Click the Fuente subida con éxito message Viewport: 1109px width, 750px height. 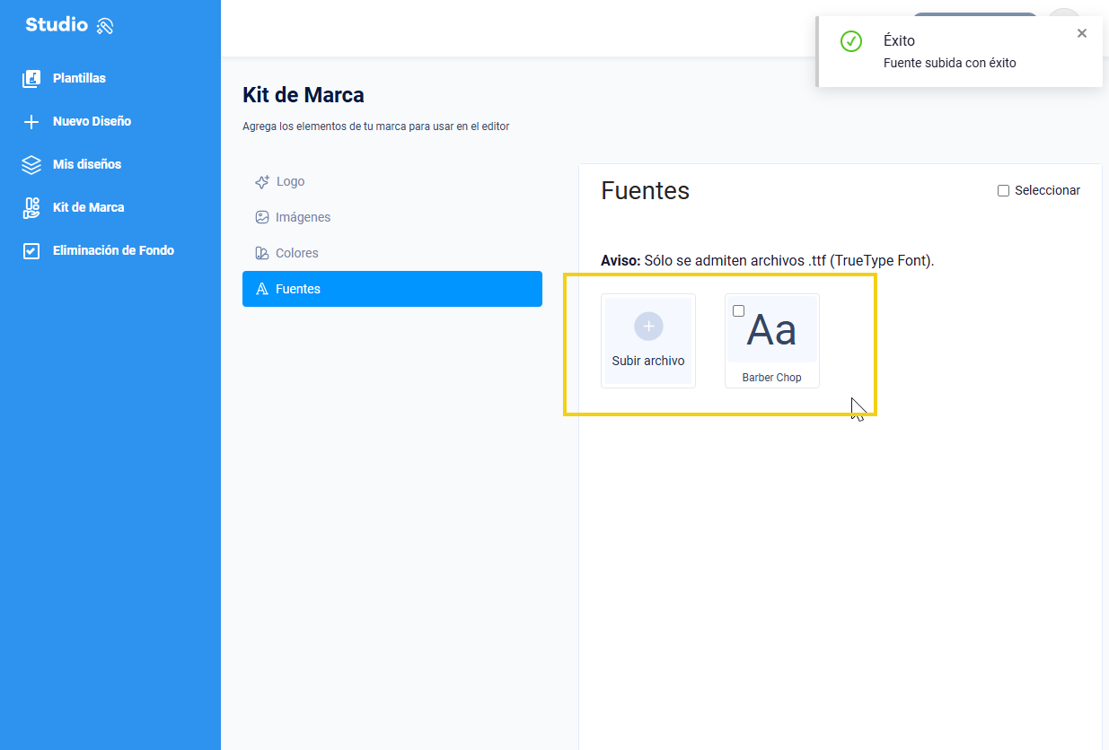point(950,63)
